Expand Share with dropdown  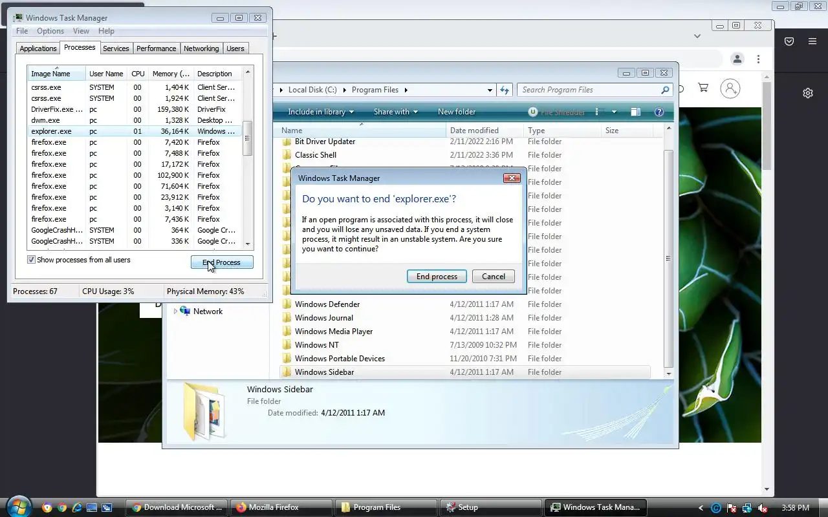pyautogui.click(x=396, y=112)
